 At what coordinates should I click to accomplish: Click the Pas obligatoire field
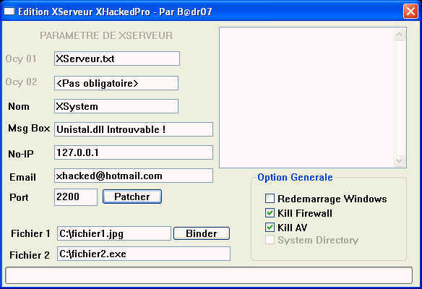[116, 83]
